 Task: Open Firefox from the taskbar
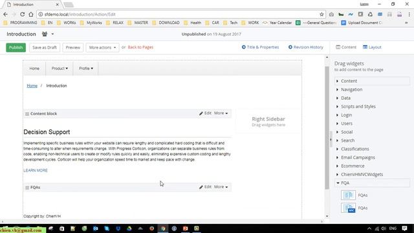point(152,228)
